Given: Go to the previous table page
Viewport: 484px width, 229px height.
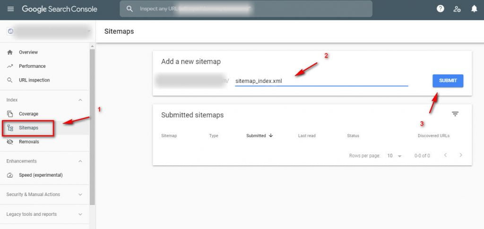Looking at the screenshot, I should click(x=445, y=155).
